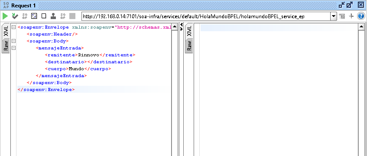Image resolution: width=367 pixels, height=156 pixels.
Task: Click the opening mensajeEntrada tag text
Action: (x=60, y=48)
